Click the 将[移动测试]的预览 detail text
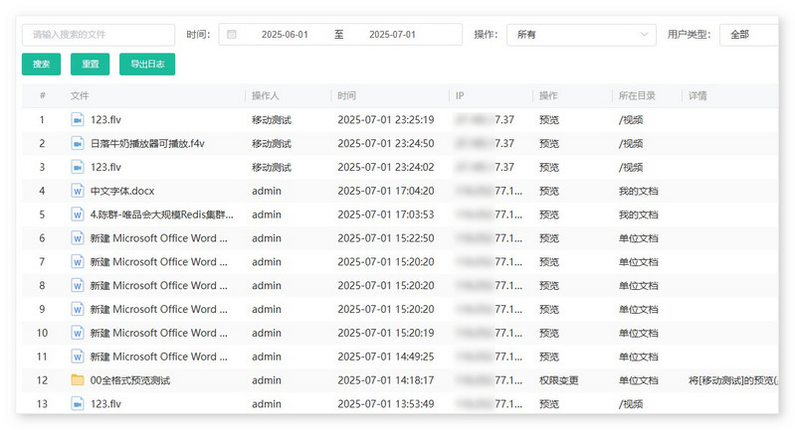Viewport: 795px width, 430px height. (733, 380)
